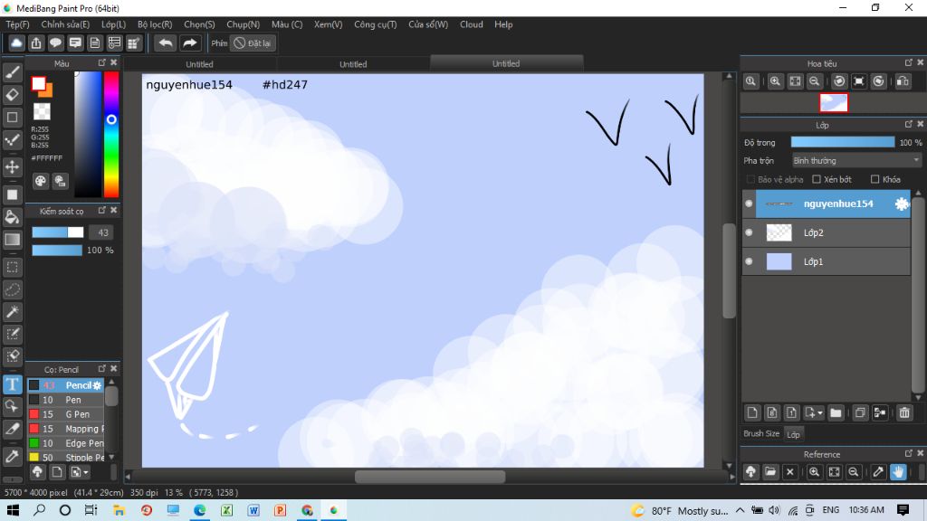Screen dimensions: 927x521
Task: Pick a hue on the rainbow hue bar
Action: 111,134
